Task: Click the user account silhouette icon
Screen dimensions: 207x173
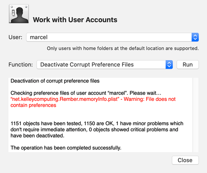Action: (x=19, y=14)
